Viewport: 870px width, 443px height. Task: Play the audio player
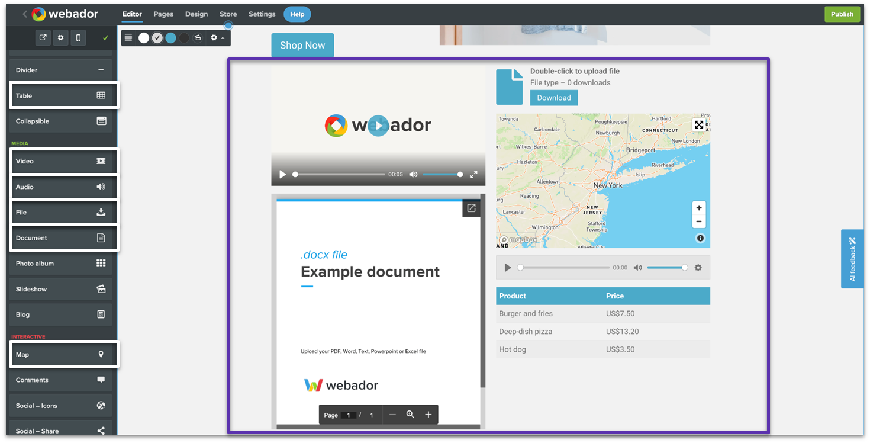pyautogui.click(x=507, y=268)
